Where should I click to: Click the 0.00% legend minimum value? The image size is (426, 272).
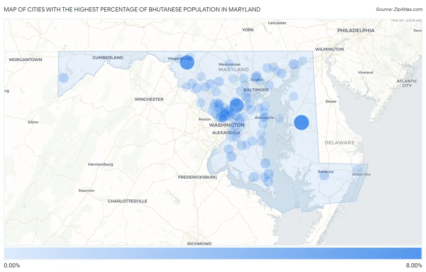click(12, 265)
